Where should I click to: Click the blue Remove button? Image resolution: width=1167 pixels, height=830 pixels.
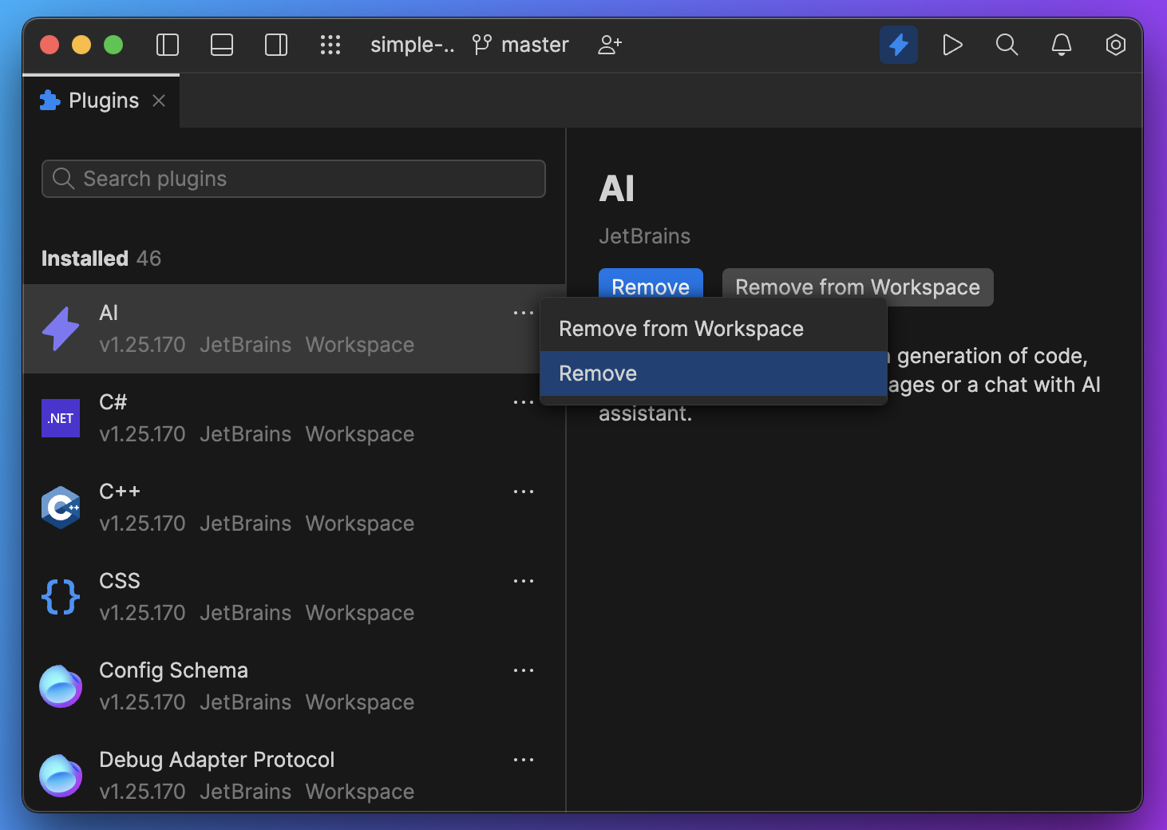651,286
